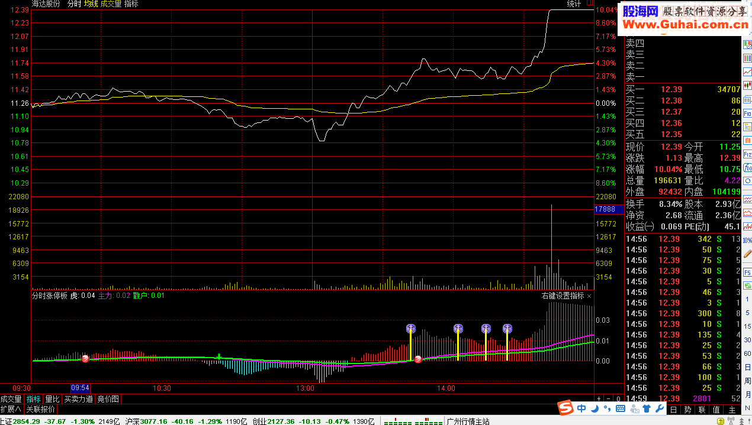This screenshot has width=752, height=425.
Task: Click tick row with volume 342
Action: pyautogui.click(x=683, y=239)
